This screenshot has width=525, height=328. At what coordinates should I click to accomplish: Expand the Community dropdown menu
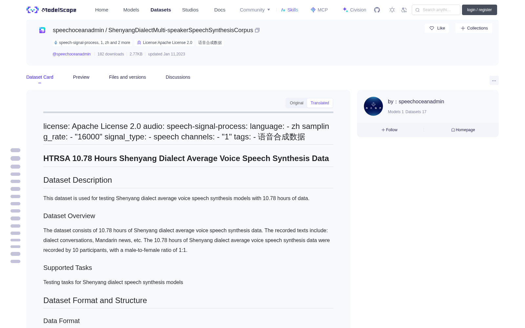(255, 10)
